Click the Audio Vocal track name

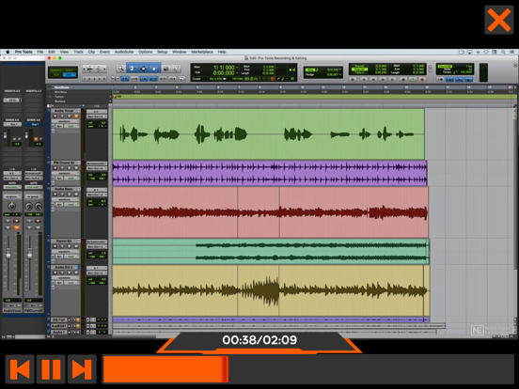(x=65, y=111)
